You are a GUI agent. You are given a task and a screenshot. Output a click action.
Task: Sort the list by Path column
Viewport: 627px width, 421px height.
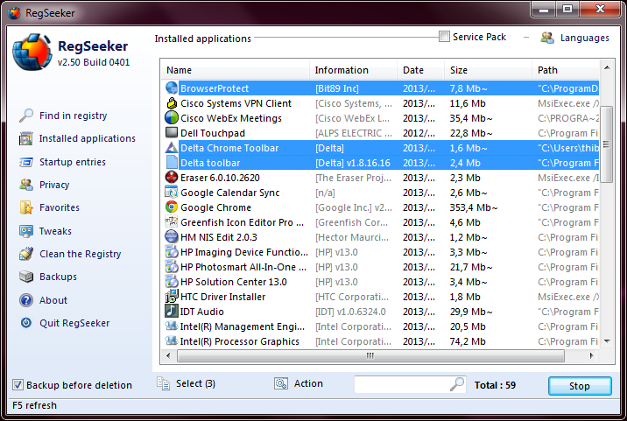[x=566, y=70]
